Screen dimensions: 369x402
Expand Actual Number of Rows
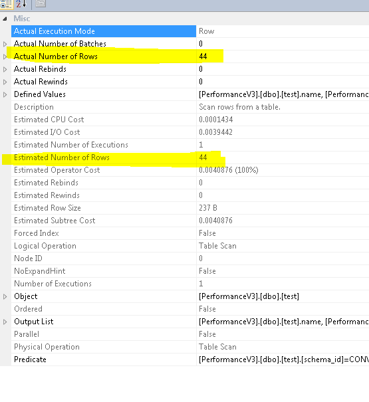click(x=5, y=56)
